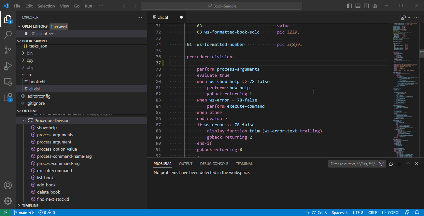Screen dimensions: 424x216
Task: Open notifications bell in status bar
Action: pyautogui.click(x=417, y=212)
